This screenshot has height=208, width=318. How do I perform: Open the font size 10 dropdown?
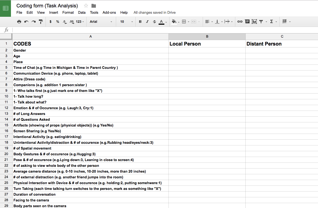click(126, 22)
